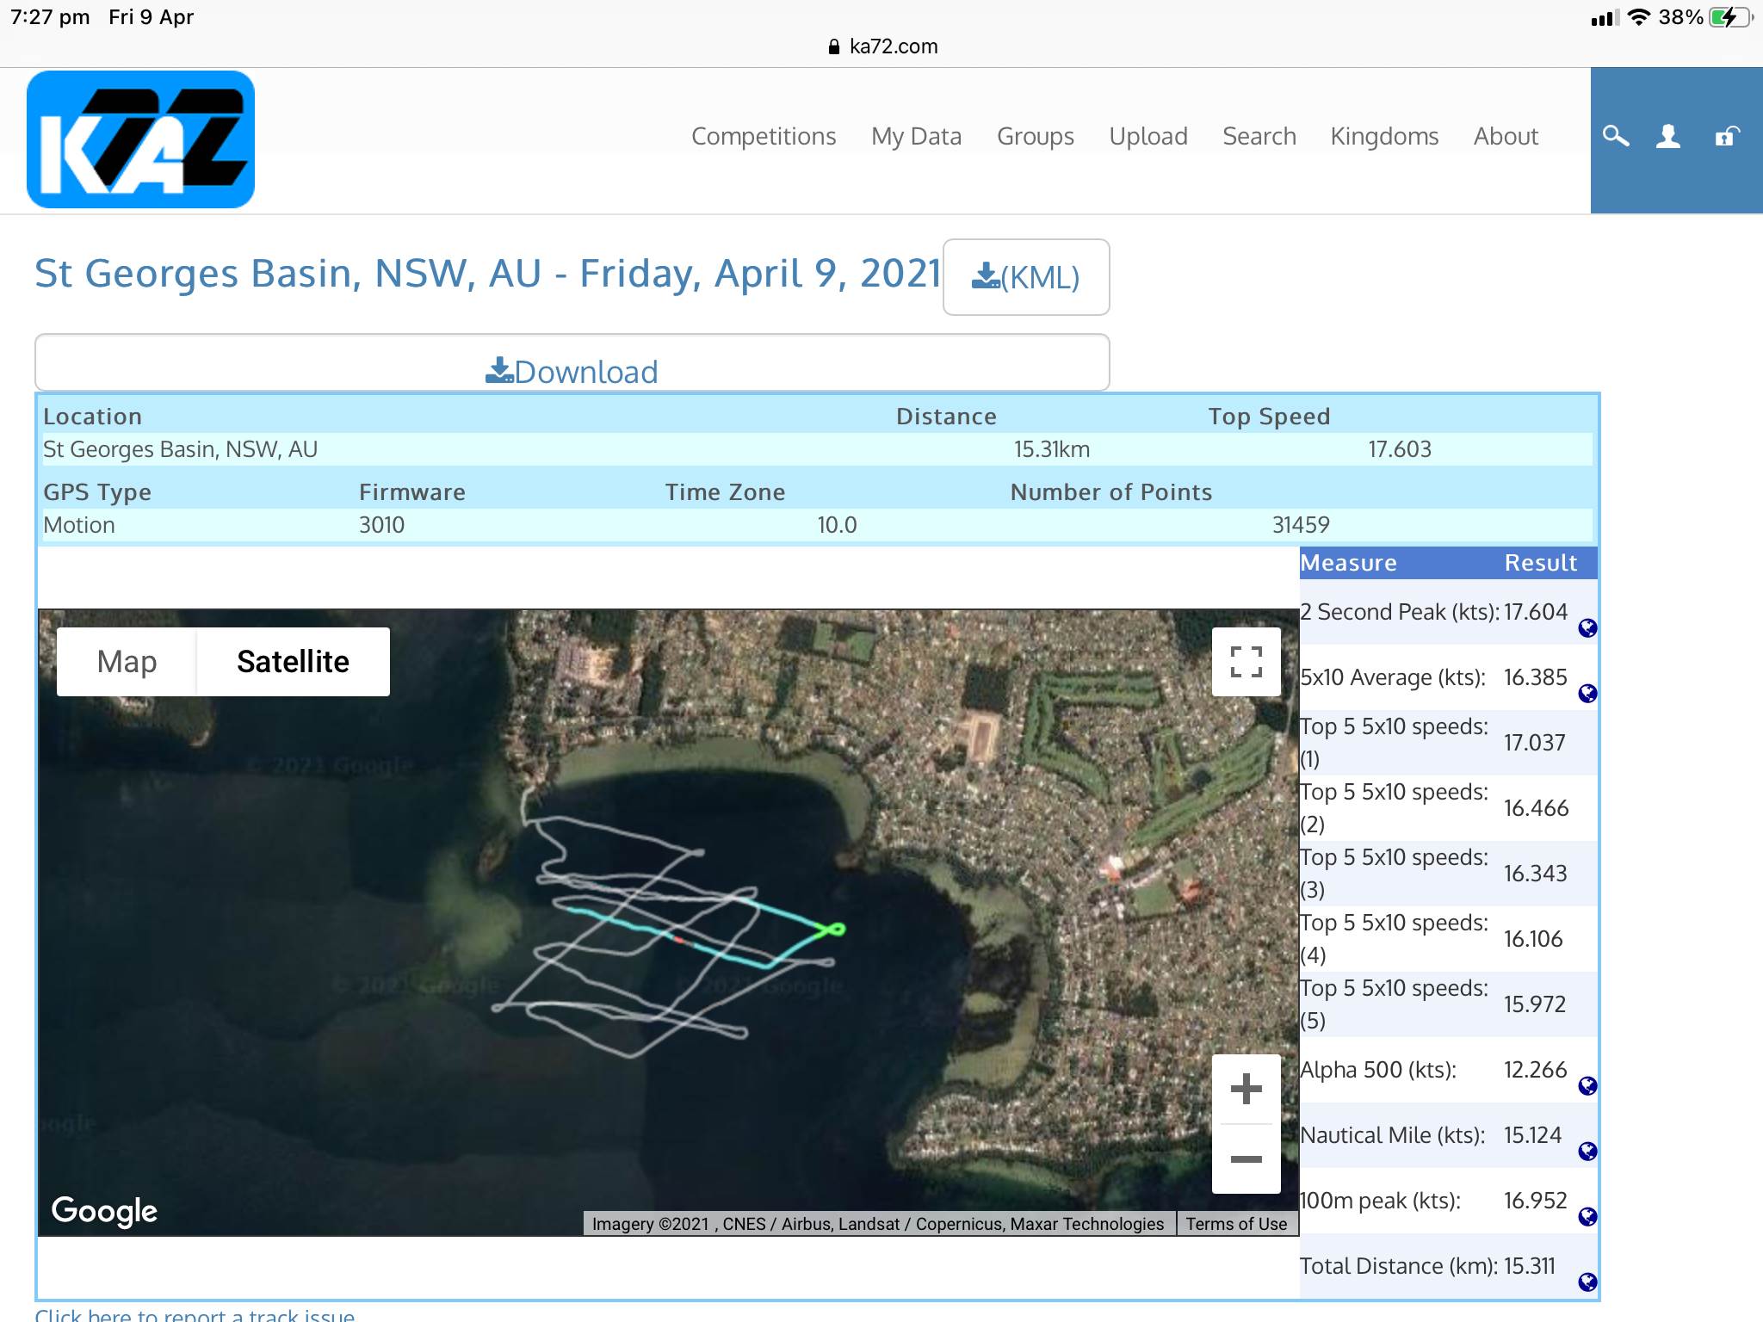Click globe icon next to 100m peak
The height and width of the screenshot is (1322, 1763).
coord(1587,1217)
